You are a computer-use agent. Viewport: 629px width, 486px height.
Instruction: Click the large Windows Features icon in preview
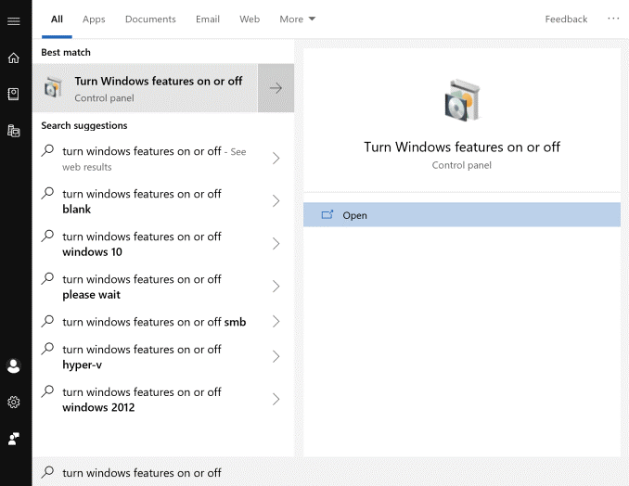[x=462, y=100]
